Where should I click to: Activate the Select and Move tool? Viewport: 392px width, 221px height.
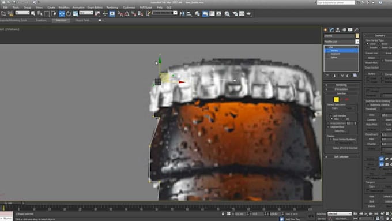pos(62,13)
